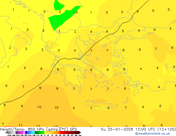176x136 pixels.
Task: Click the small green patch at top of map
Action: (58, 5)
